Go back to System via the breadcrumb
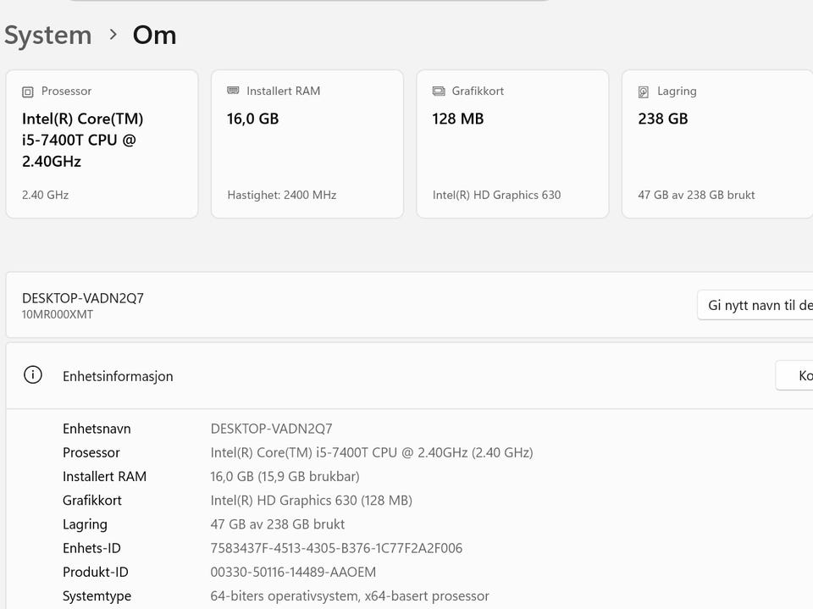This screenshot has width=813, height=609. coord(47,36)
